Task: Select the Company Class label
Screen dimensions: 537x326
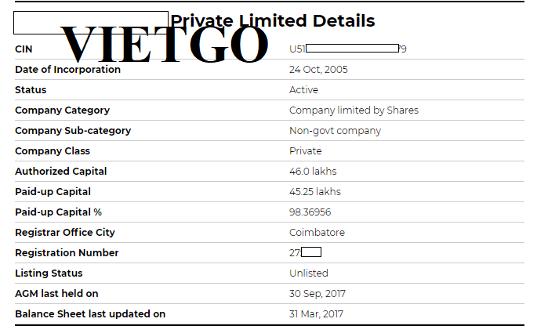Action: 53,151
